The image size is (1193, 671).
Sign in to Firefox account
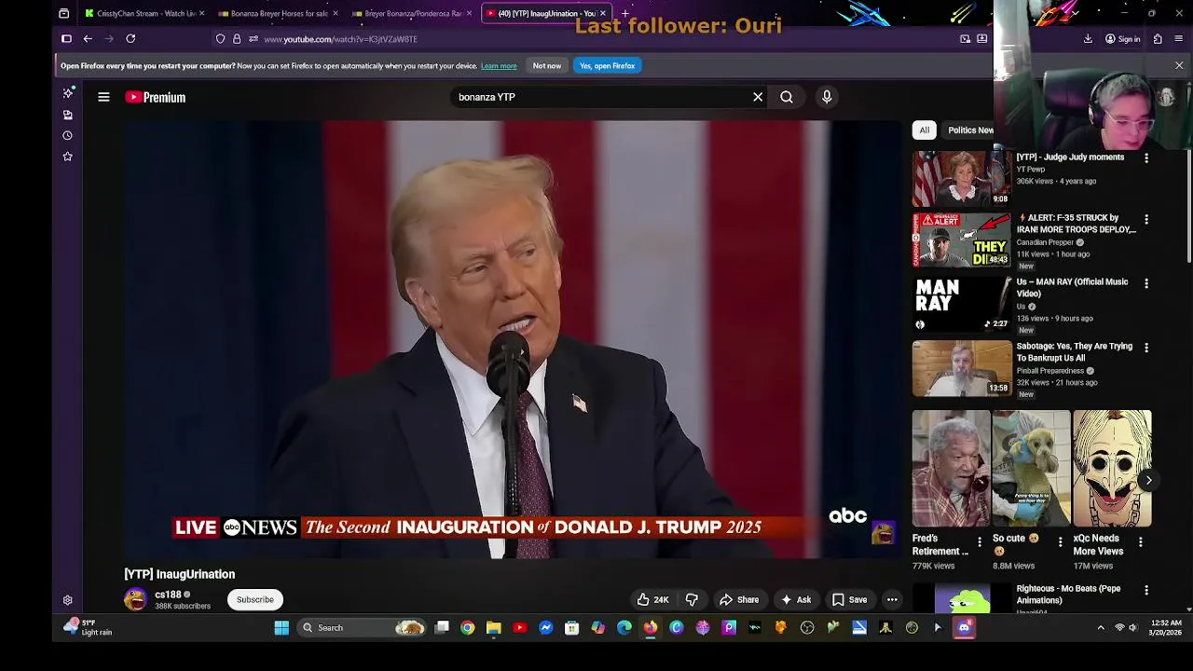1122,39
